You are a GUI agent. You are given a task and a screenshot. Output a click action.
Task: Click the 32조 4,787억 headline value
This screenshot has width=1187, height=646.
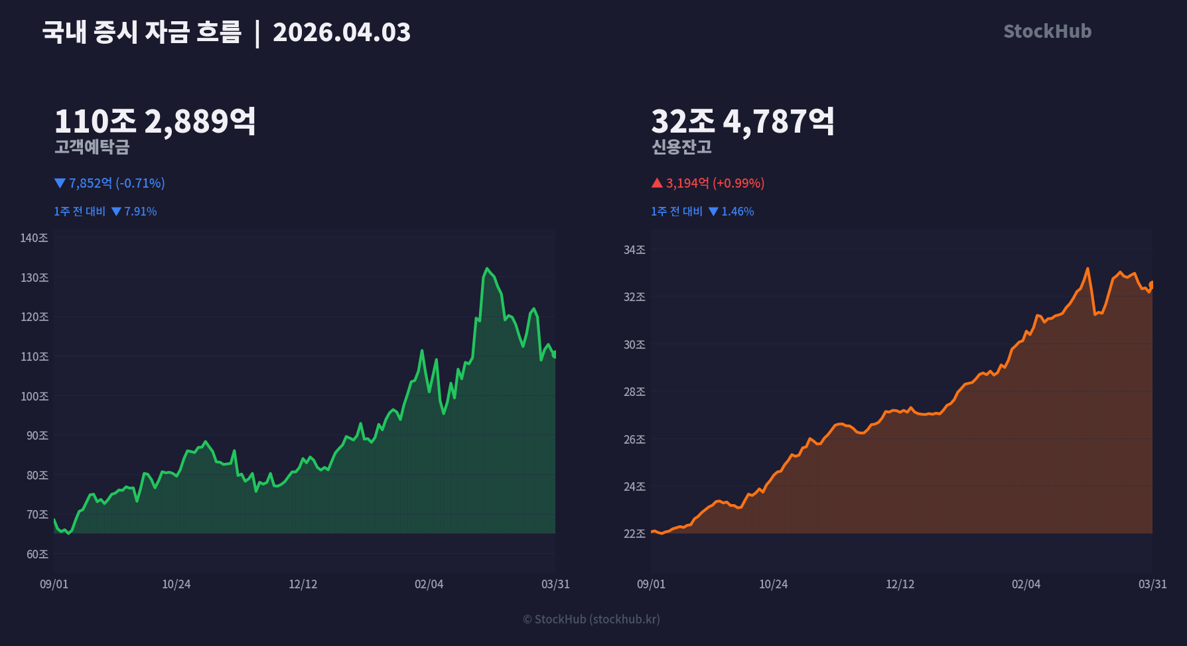pos(742,121)
